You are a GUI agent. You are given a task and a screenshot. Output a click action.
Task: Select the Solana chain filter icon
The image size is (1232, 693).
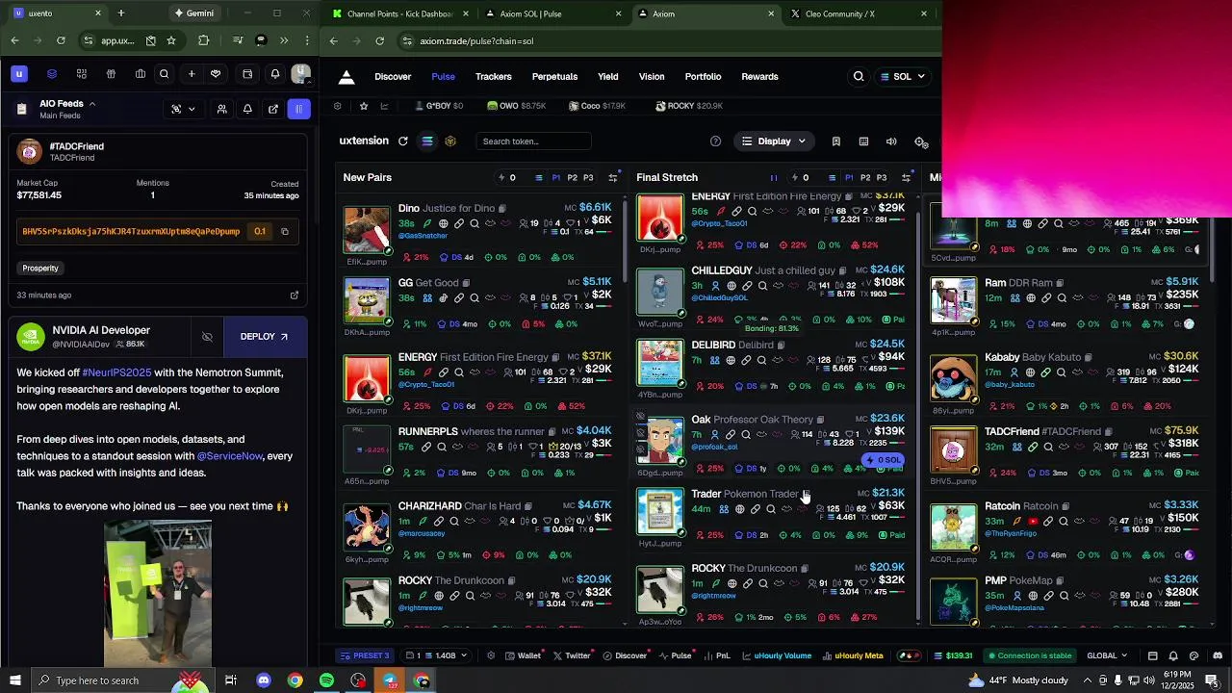pos(427,141)
